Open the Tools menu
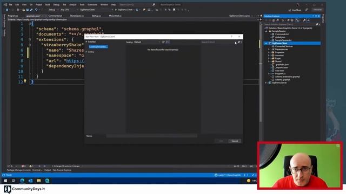The image size is (346, 194). click(82, 5)
